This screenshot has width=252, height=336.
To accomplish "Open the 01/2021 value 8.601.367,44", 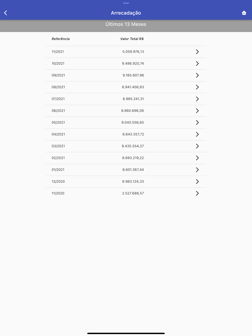I will pos(133,170).
